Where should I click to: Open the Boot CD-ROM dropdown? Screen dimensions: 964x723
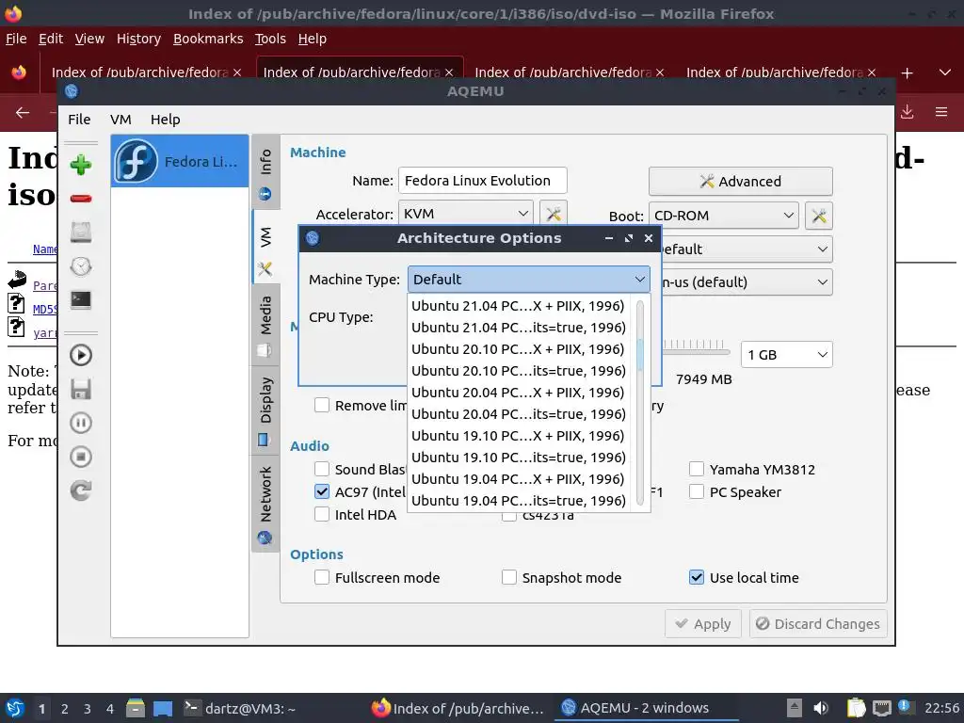pos(724,216)
